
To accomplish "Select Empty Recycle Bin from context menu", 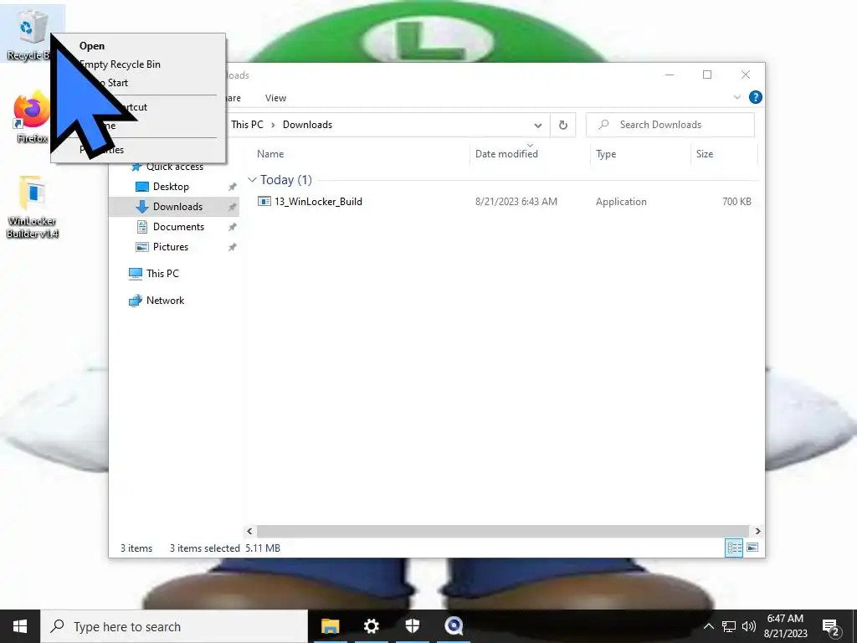I will 121,64.
